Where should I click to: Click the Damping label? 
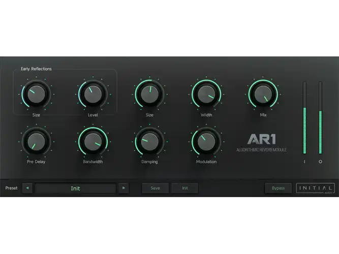pyautogui.click(x=149, y=162)
